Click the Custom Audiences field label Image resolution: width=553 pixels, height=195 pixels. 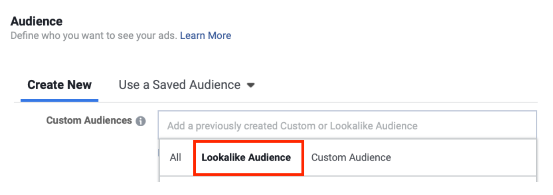pos(89,120)
